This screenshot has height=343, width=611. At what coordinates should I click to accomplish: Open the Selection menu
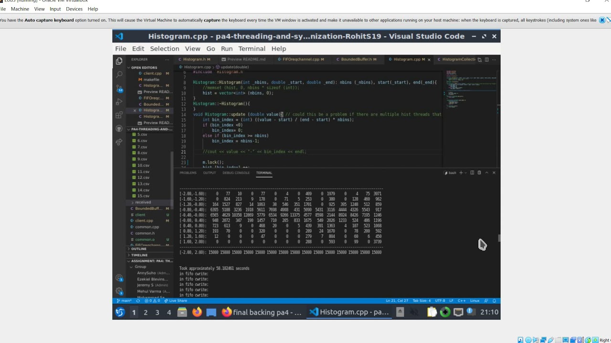165,49
